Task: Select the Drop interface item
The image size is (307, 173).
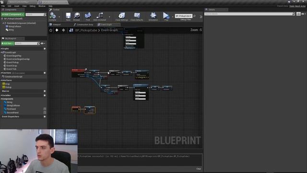Action: [7, 84]
